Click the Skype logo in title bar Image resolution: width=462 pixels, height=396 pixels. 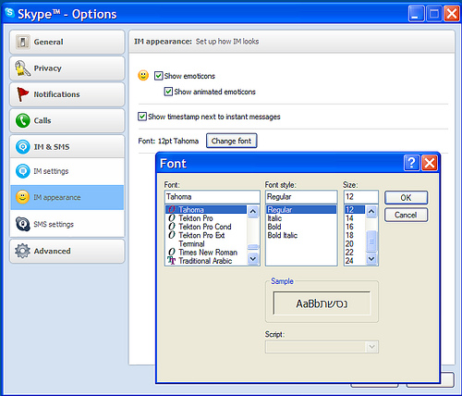point(9,13)
